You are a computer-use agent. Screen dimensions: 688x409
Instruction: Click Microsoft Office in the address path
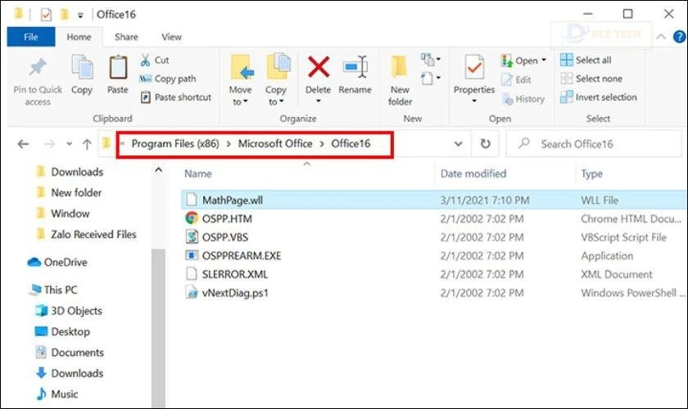(x=275, y=144)
